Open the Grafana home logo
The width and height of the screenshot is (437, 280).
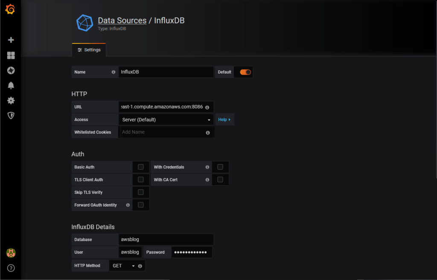[10, 9]
